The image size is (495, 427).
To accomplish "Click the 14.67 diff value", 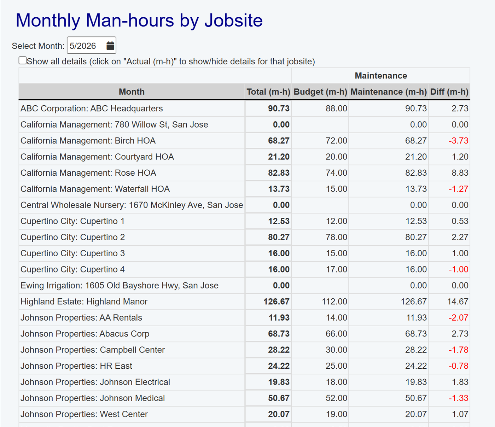I will pos(458,302).
